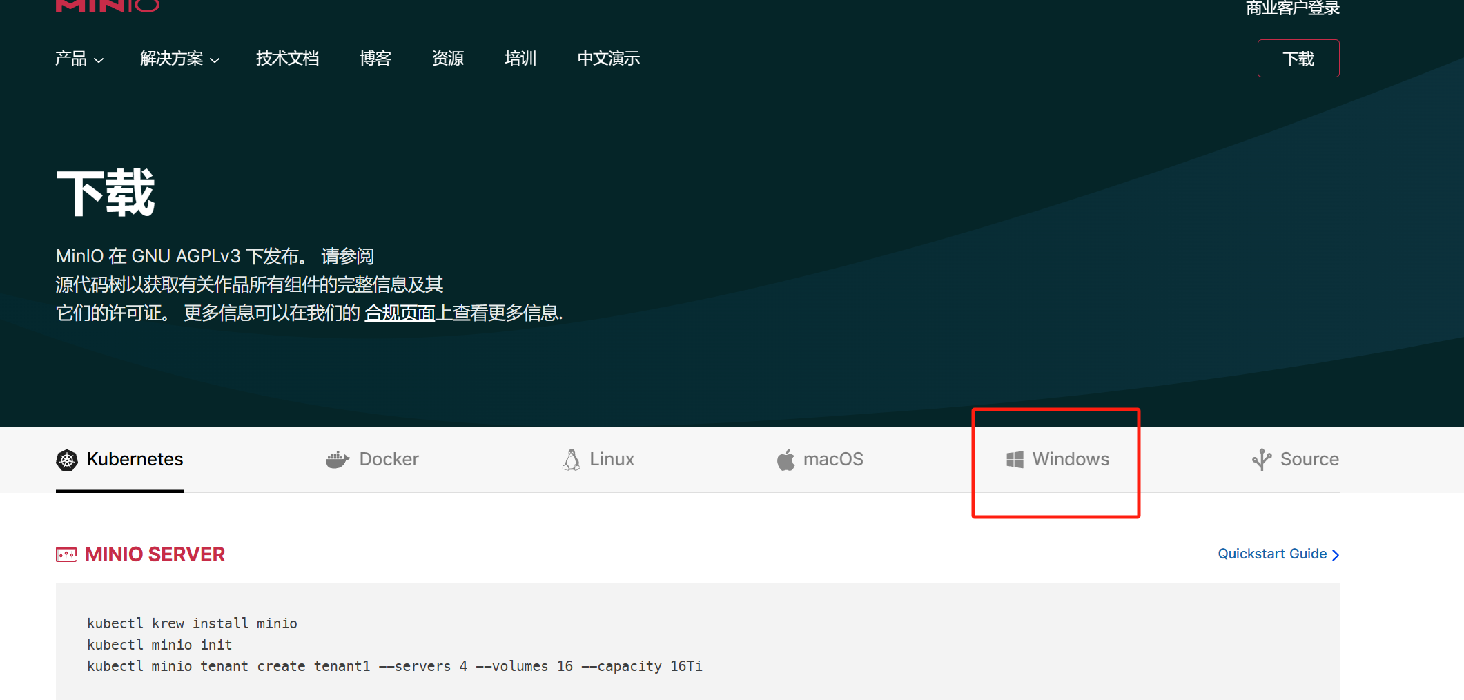This screenshot has height=700, width=1464.
Task: Expand the 产品 dropdown menu
Action: (x=79, y=59)
